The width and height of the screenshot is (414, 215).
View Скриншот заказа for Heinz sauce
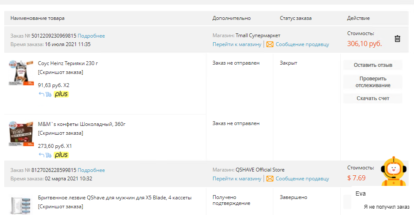coord(61,72)
